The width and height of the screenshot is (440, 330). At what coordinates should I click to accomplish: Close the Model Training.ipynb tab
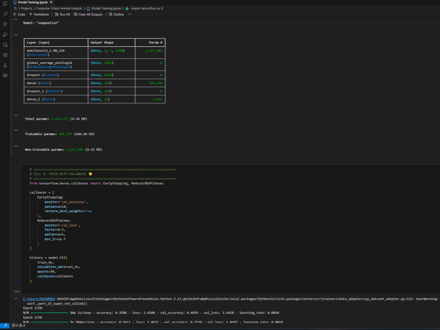[51, 2]
